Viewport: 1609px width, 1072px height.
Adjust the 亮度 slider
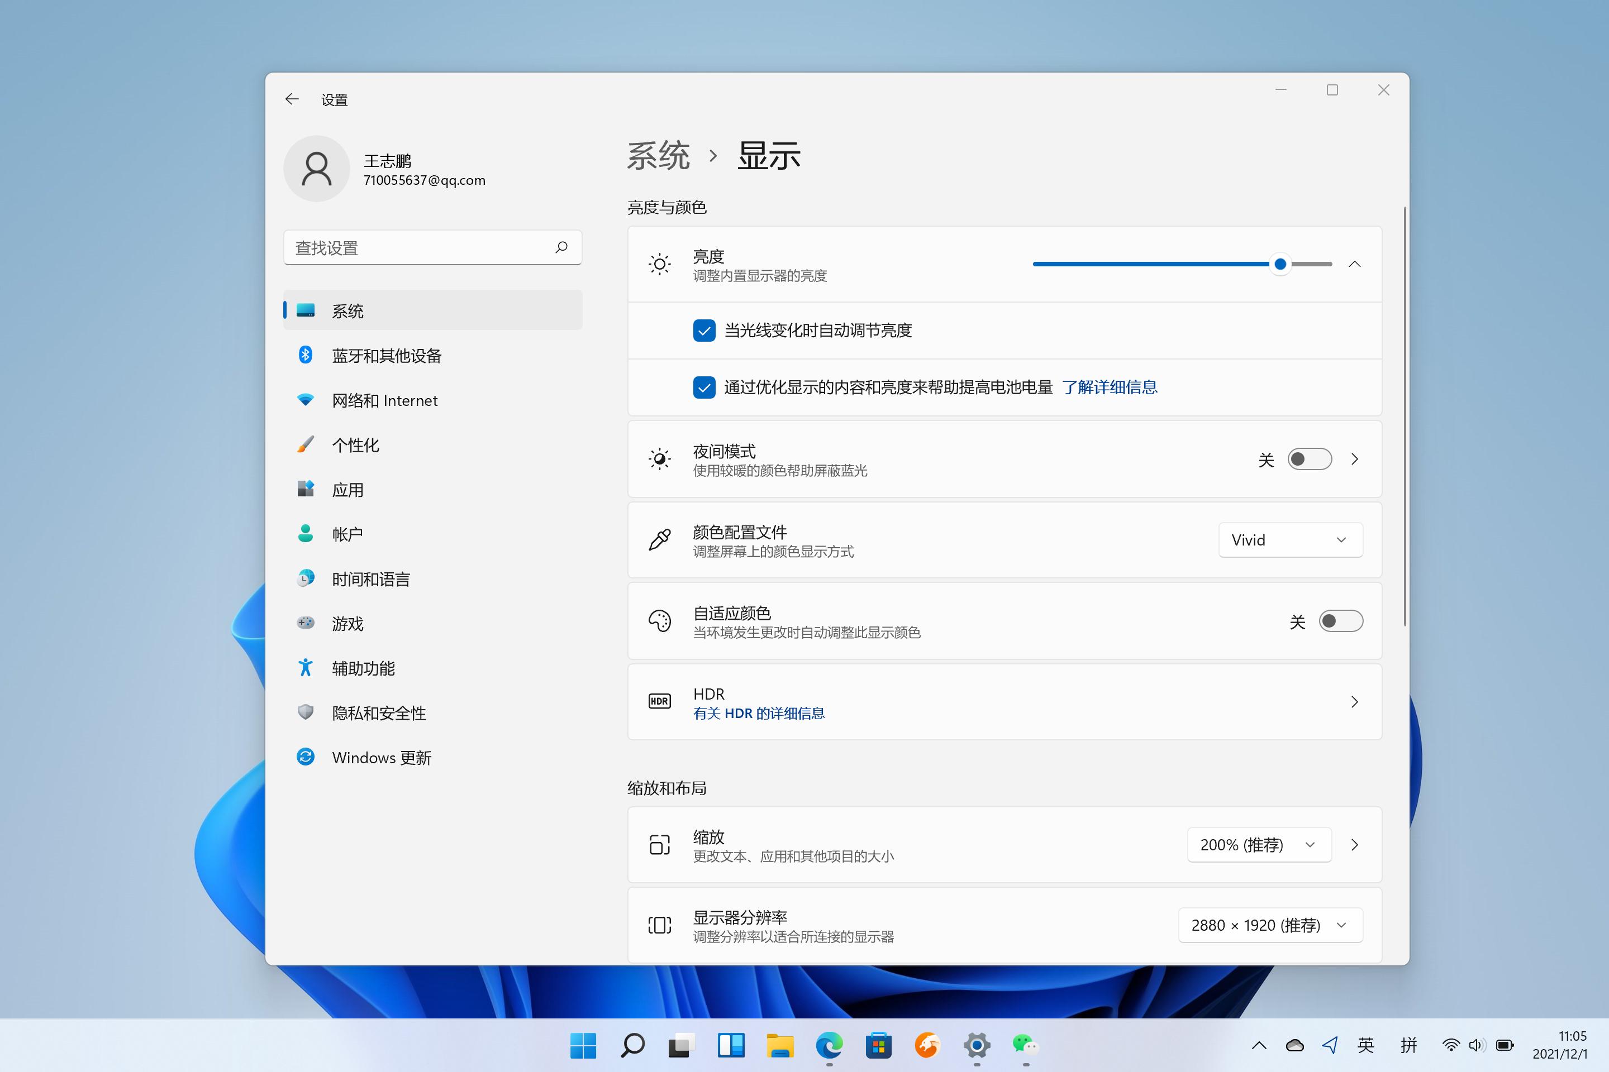click(1280, 264)
